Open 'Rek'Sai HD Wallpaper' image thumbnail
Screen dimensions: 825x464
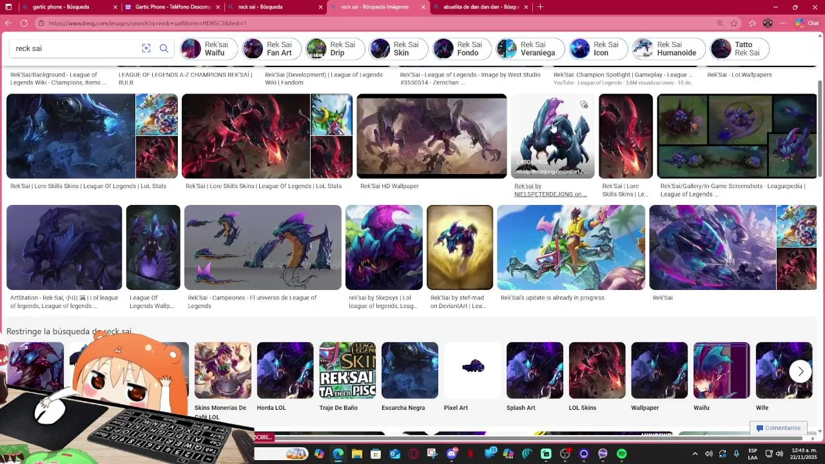pyautogui.click(x=432, y=136)
